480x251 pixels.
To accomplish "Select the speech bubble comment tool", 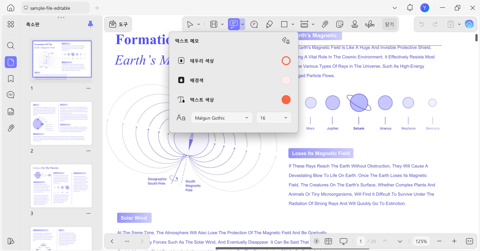I will tap(254, 24).
